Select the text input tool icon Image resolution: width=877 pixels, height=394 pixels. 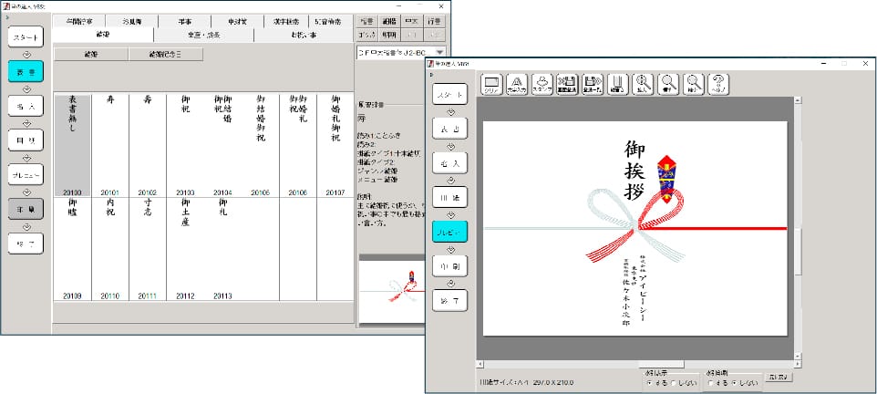(516, 84)
